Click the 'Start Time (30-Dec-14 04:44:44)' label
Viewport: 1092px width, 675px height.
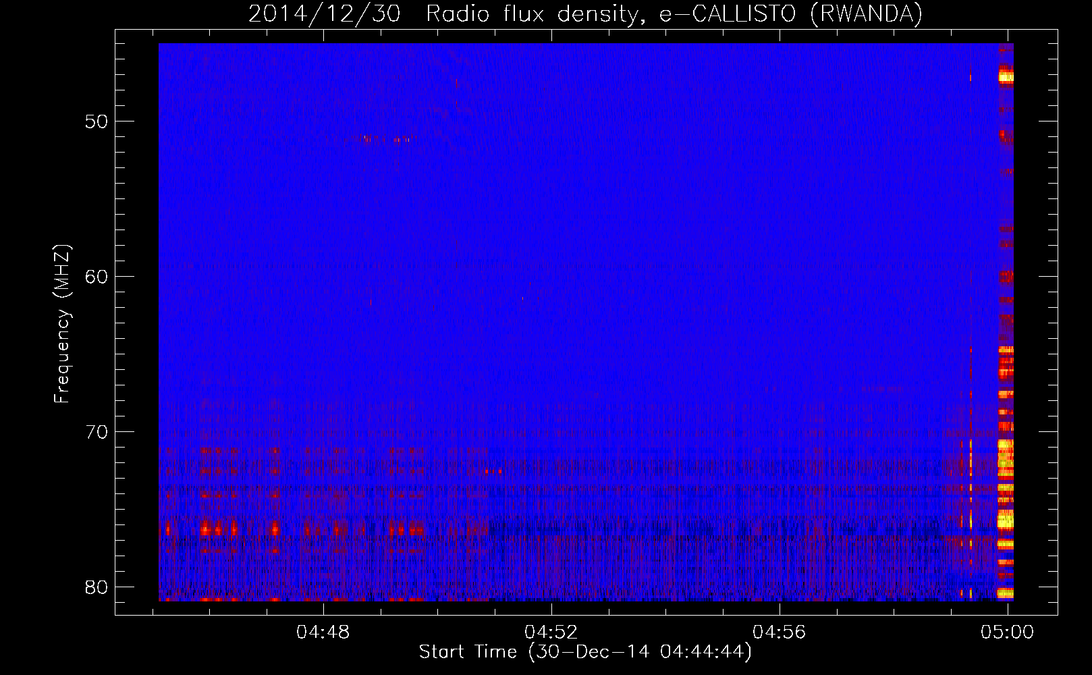(x=585, y=652)
